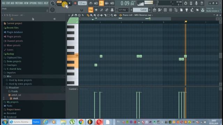Toggle typing keyboard to piano button

[x=91, y=10]
